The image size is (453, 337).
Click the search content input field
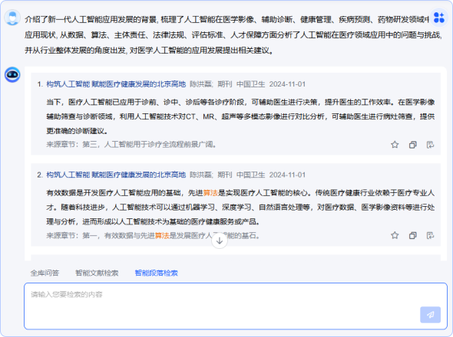tap(236, 306)
